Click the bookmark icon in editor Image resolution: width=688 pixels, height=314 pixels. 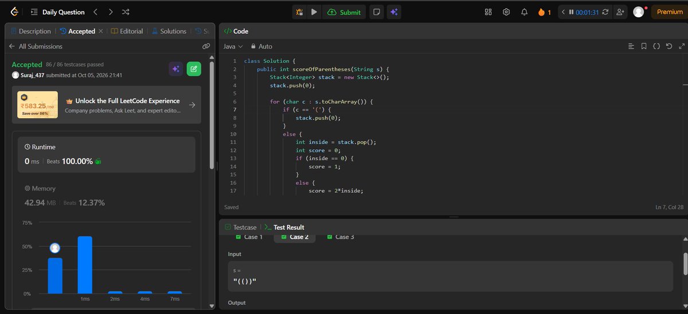point(644,46)
